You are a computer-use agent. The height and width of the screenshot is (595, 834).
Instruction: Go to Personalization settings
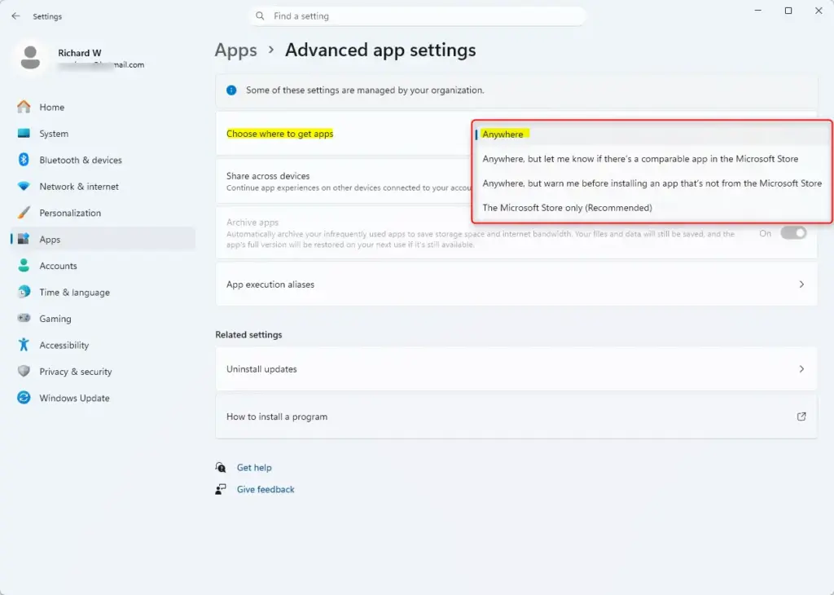(x=103, y=213)
